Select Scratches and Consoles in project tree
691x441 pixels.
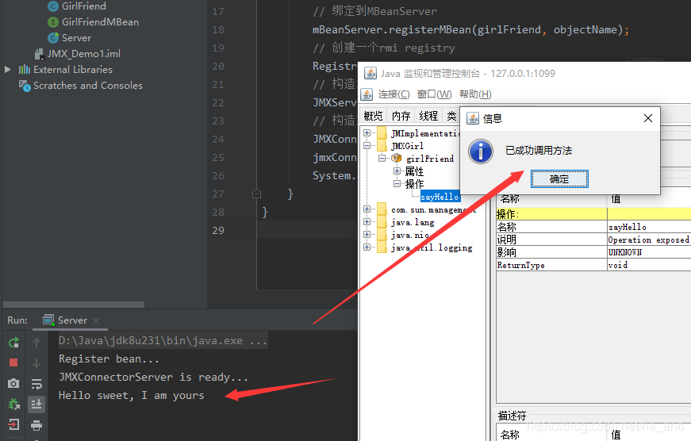[88, 86]
